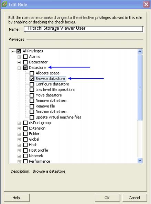Expand the Host profile node
151x204 pixels.
(19, 151)
